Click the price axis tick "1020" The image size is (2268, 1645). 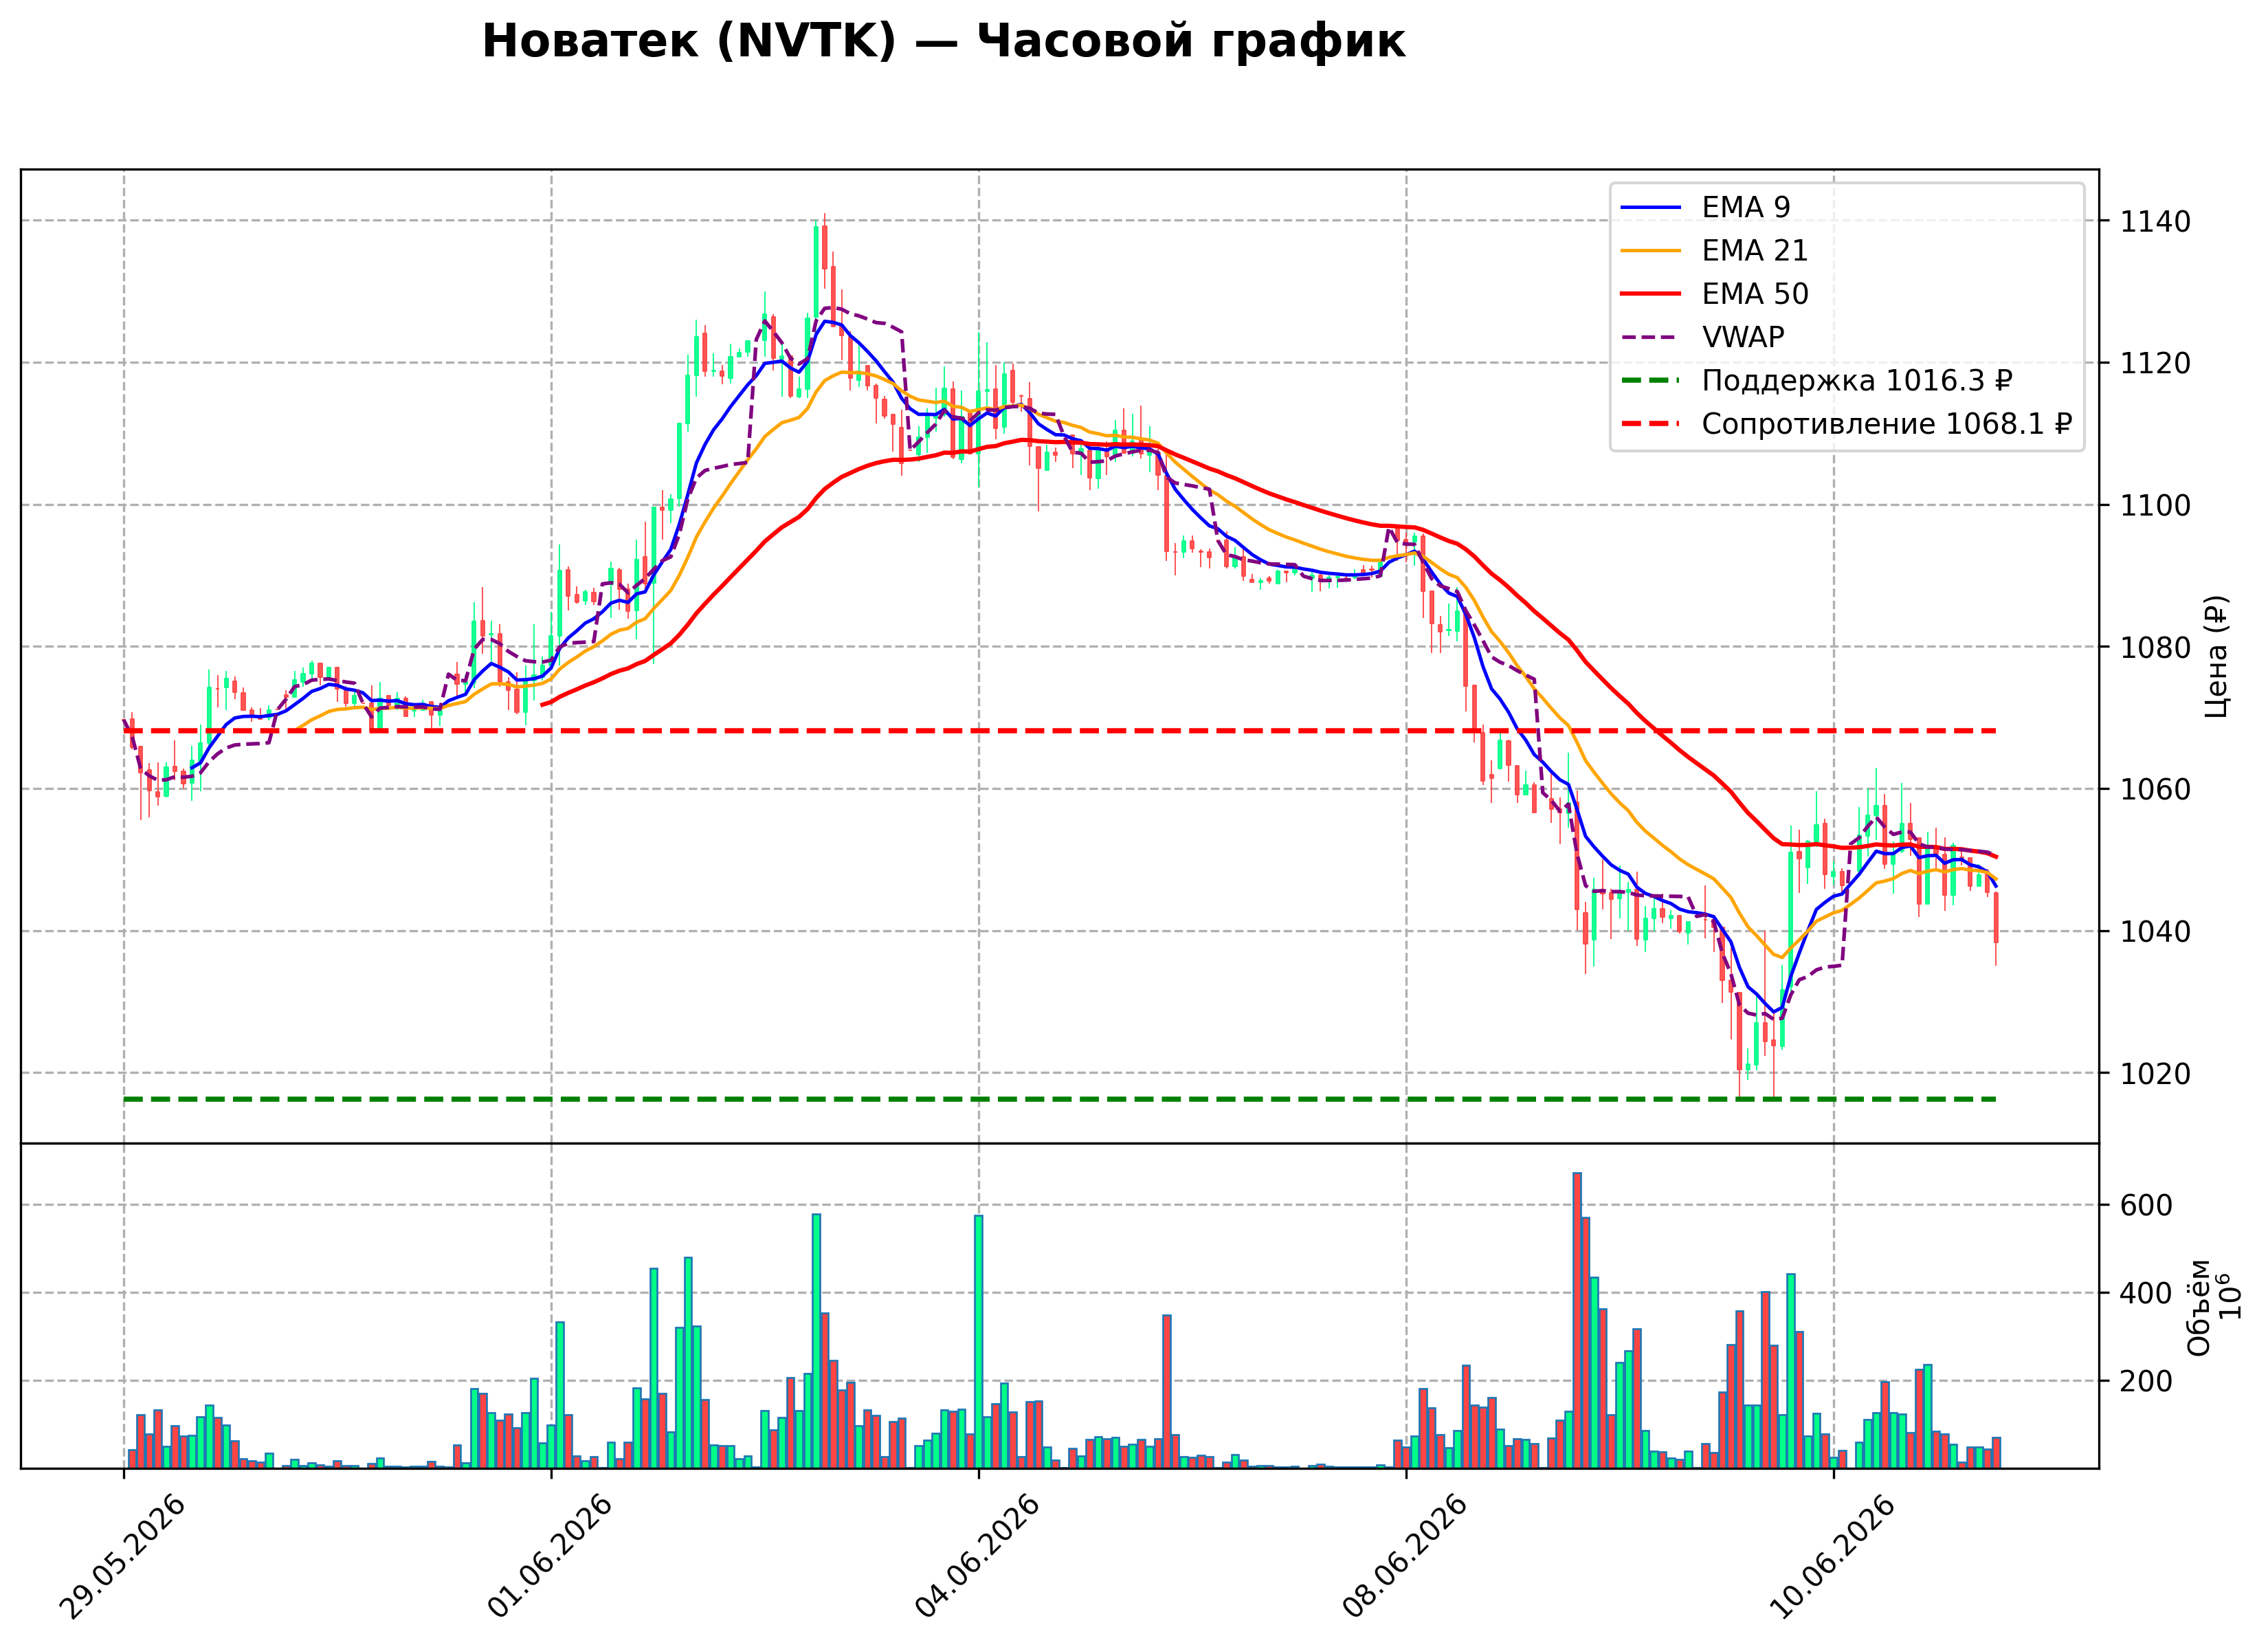[x=2155, y=1073]
